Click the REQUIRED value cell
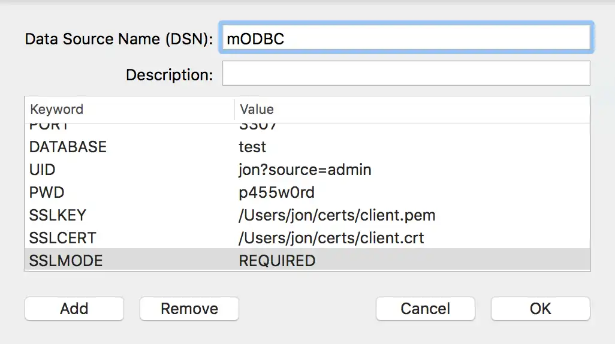 tap(277, 261)
